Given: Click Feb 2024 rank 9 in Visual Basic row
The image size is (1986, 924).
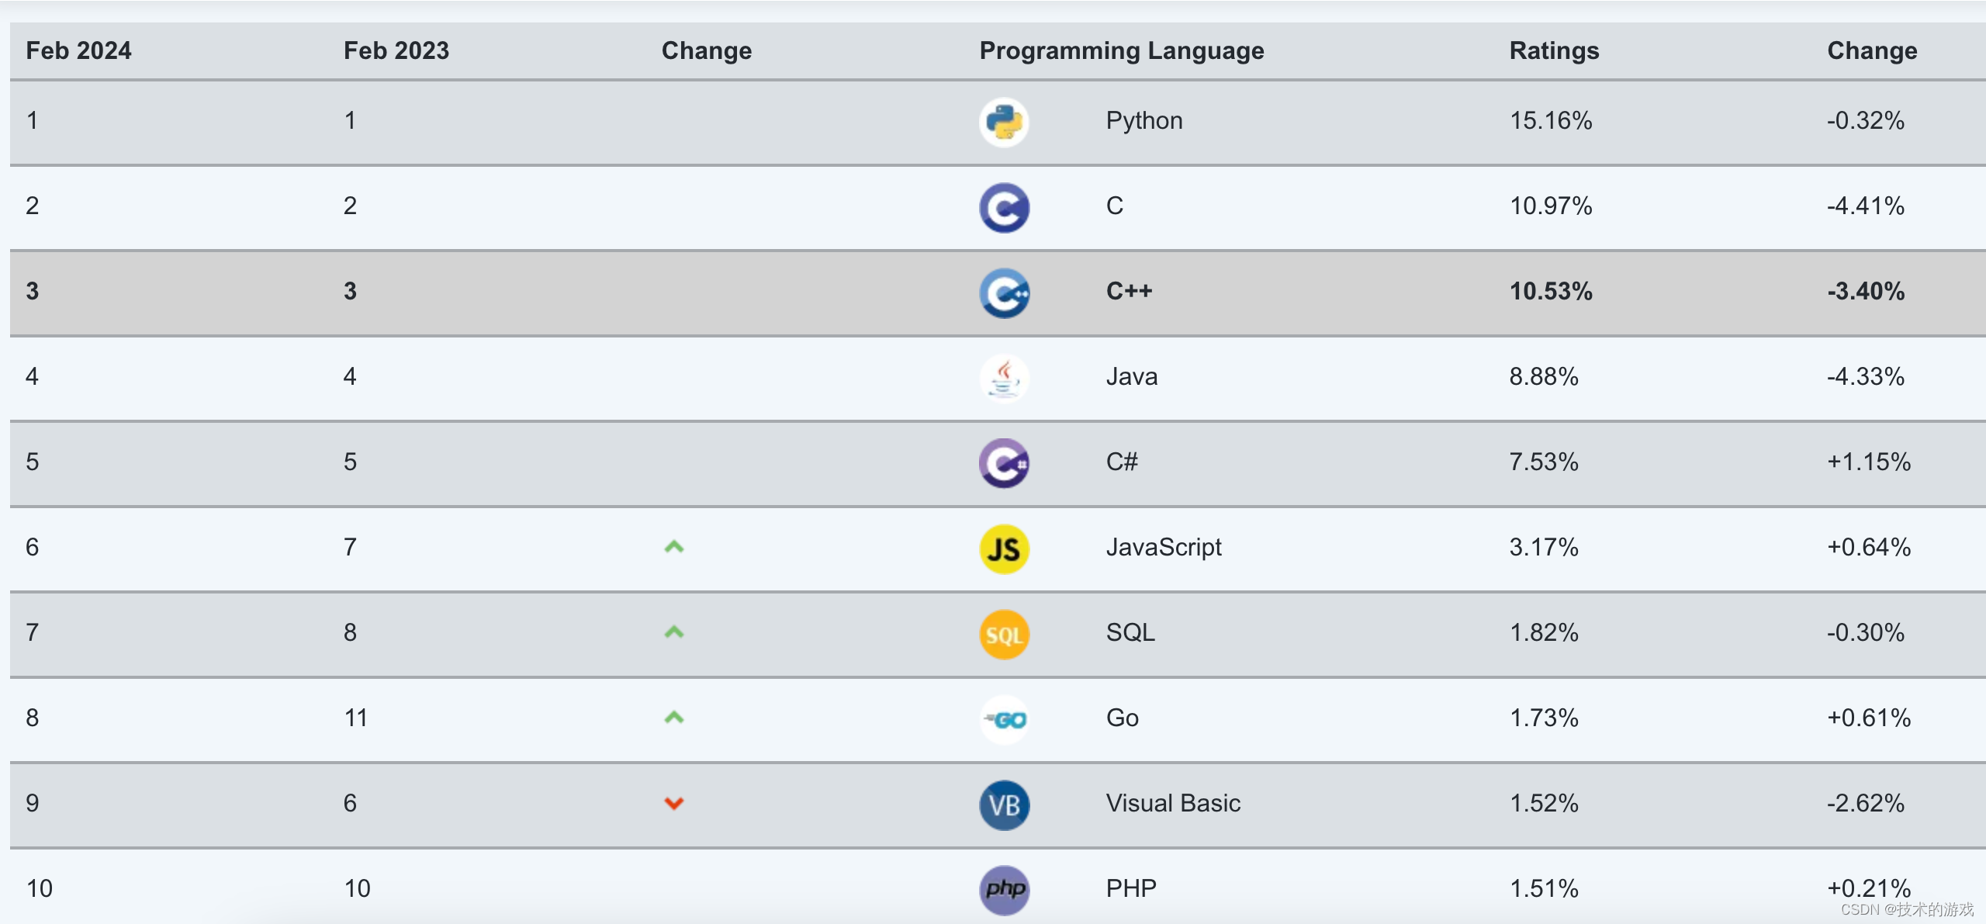Looking at the screenshot, I should pos(32,803).
